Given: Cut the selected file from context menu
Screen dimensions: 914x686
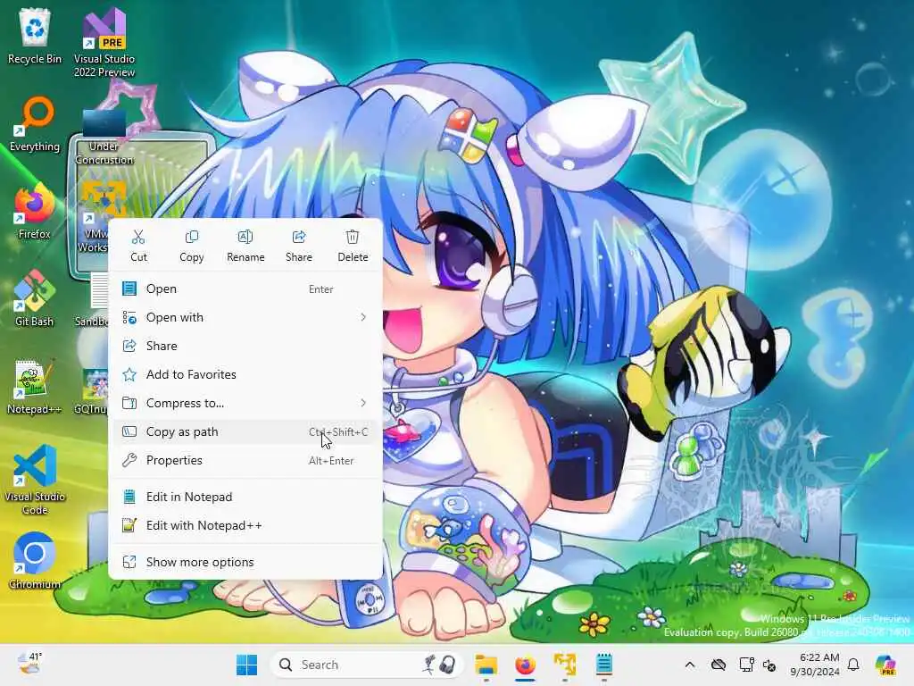Looking at the screenshot, I should pos(138,246).
